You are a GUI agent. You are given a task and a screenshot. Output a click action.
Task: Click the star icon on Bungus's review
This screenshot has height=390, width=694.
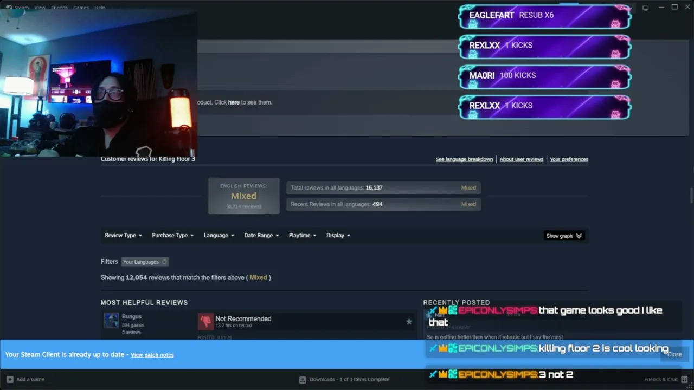pos(409,322)
